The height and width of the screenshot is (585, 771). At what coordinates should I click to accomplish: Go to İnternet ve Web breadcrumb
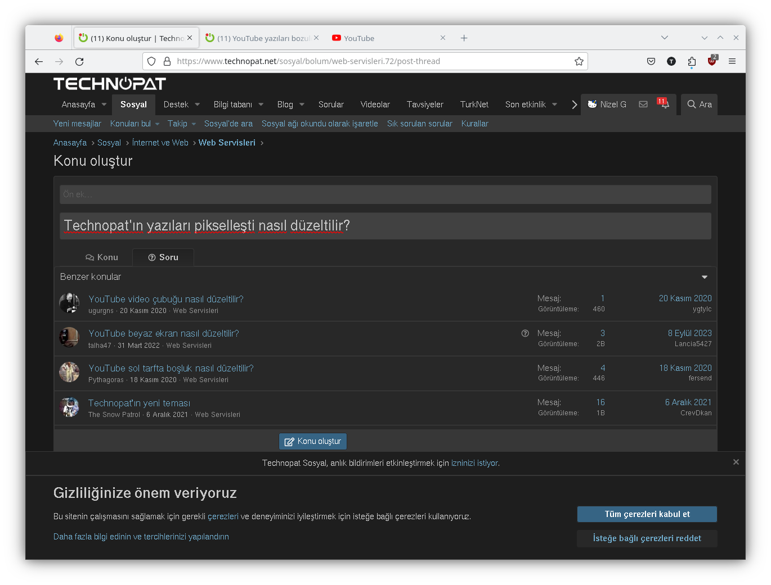[x=160, y=143]
